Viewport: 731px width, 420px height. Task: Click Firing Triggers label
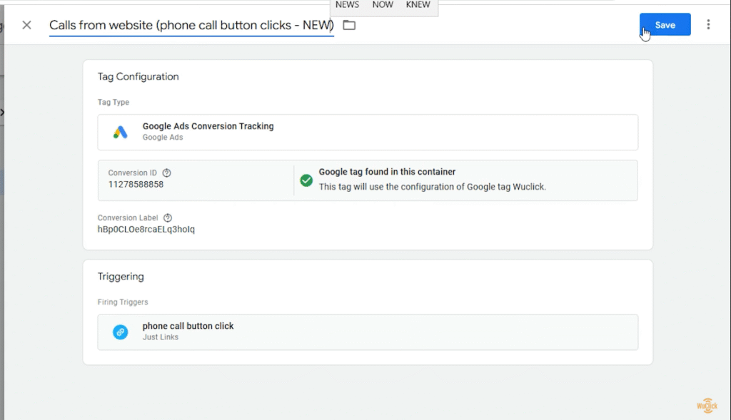(123, 302)
